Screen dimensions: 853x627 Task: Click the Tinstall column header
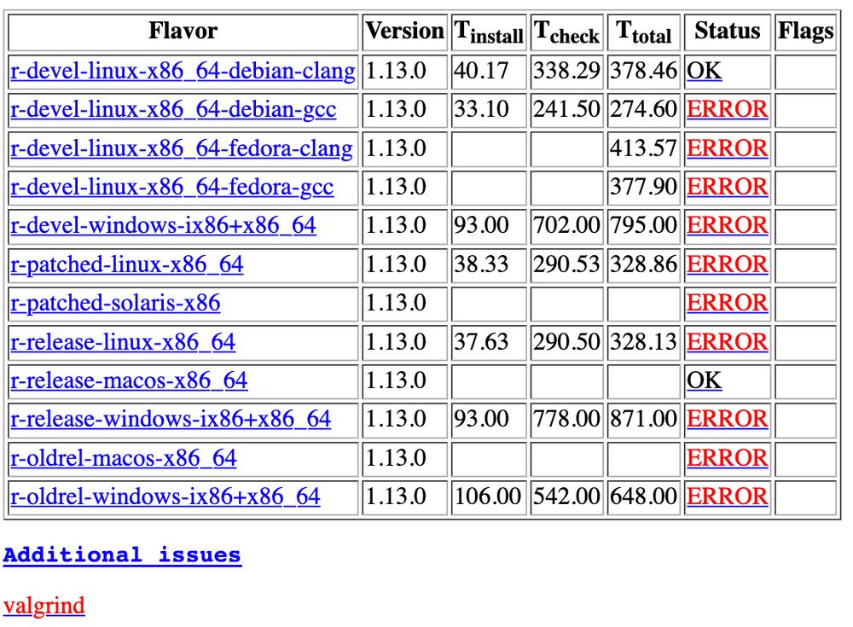[489, 32]
